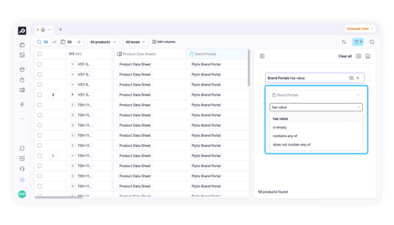Expand the All levels dropdown

(x=135, y=42)
